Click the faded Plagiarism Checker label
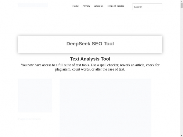 [30, 119]
